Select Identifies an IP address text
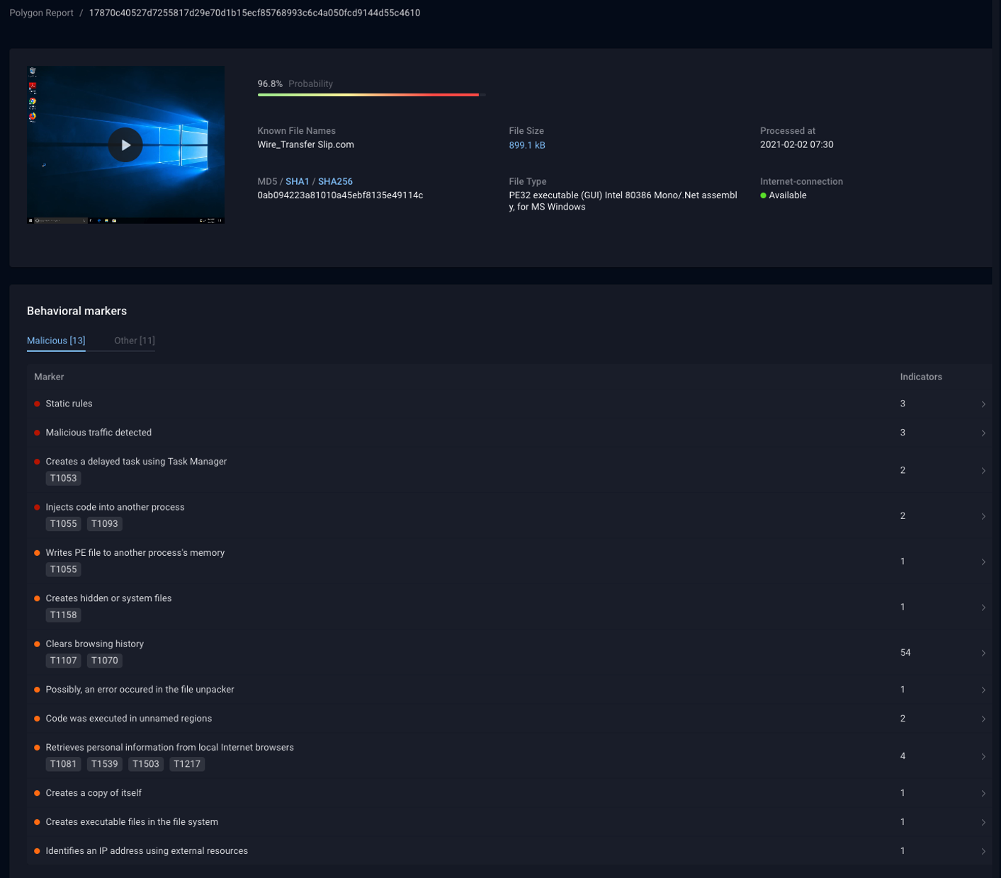Screen dimensions: 1001x878 [147, 851]
